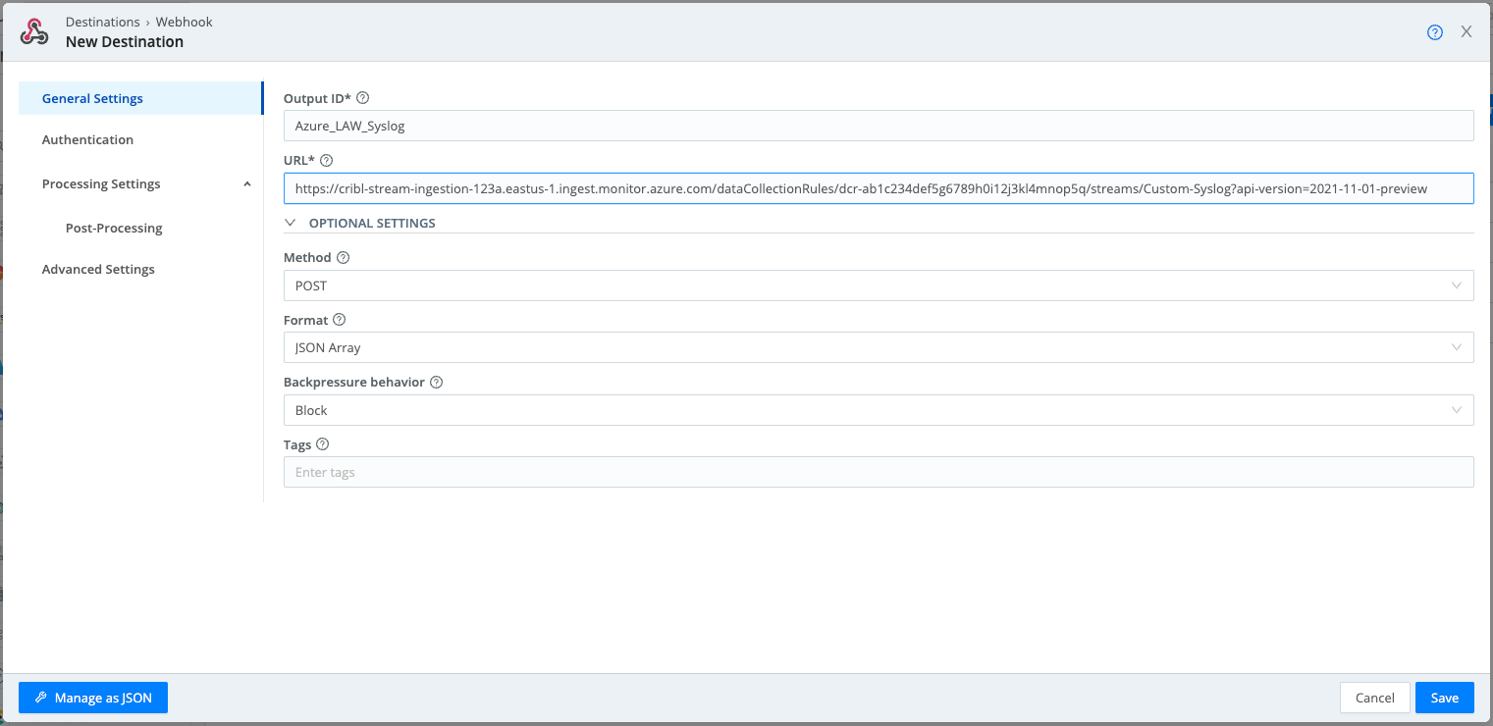Open the help icon in the top right
1493x726 pixels.
[x=1434, y=31]
